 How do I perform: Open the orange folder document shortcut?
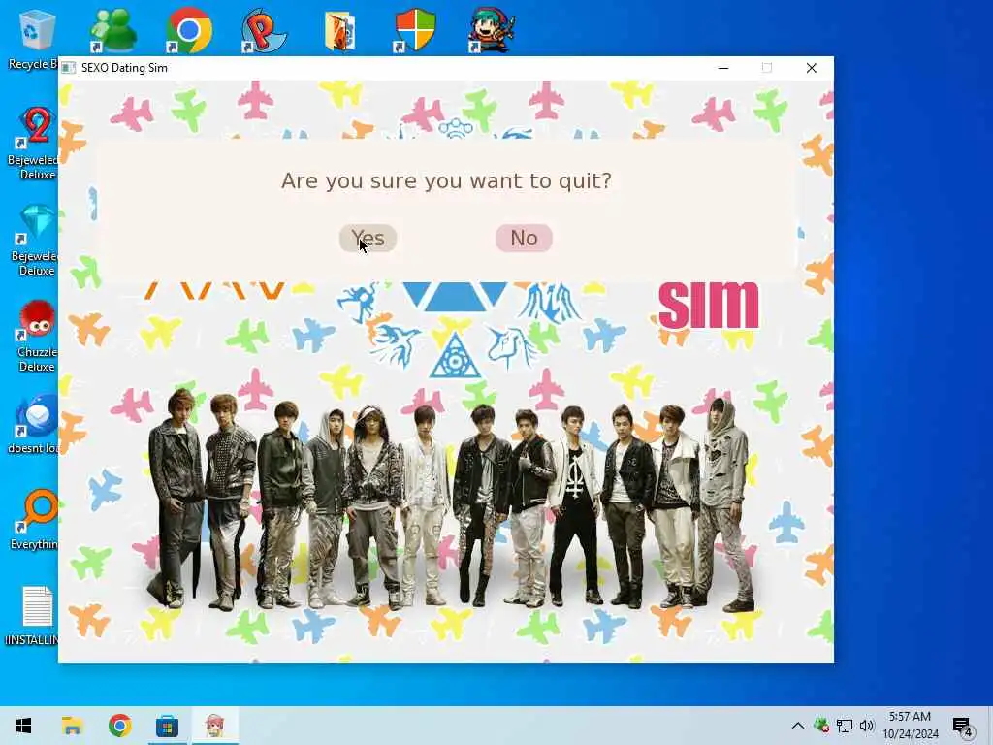(x=340, y=31)
